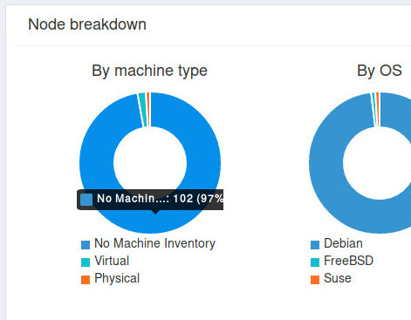Toggle the Virtual legend label
Screen dimensions: 411x320
pyautogui.click(x=112, y=261)
